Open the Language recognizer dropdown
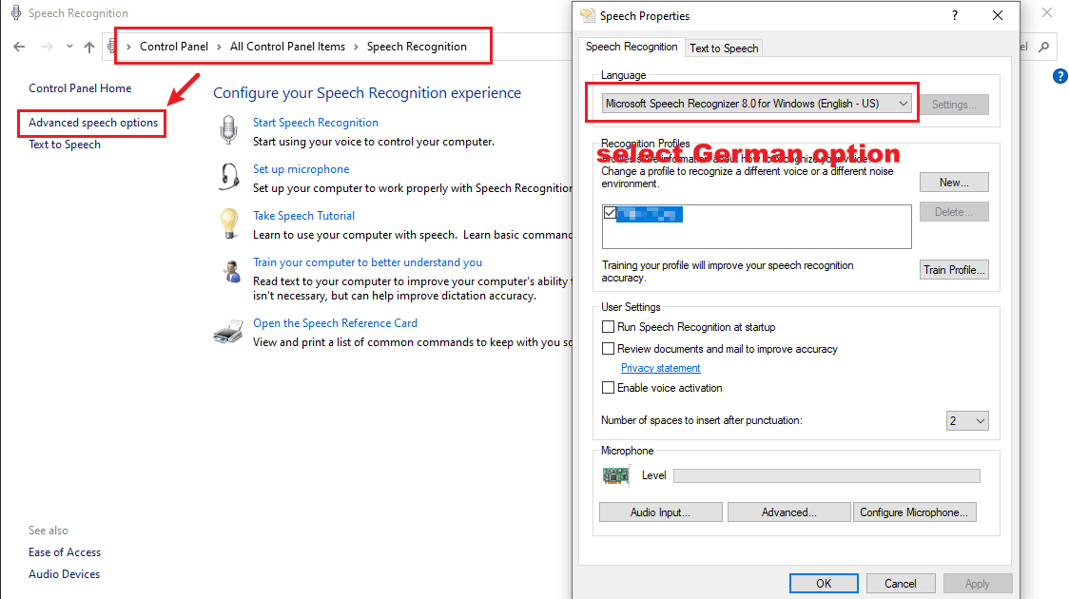 (x=757, y=104)
